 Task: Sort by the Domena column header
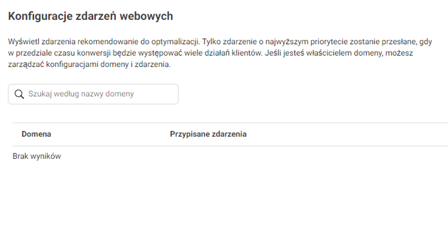click(x=36, y=134)
